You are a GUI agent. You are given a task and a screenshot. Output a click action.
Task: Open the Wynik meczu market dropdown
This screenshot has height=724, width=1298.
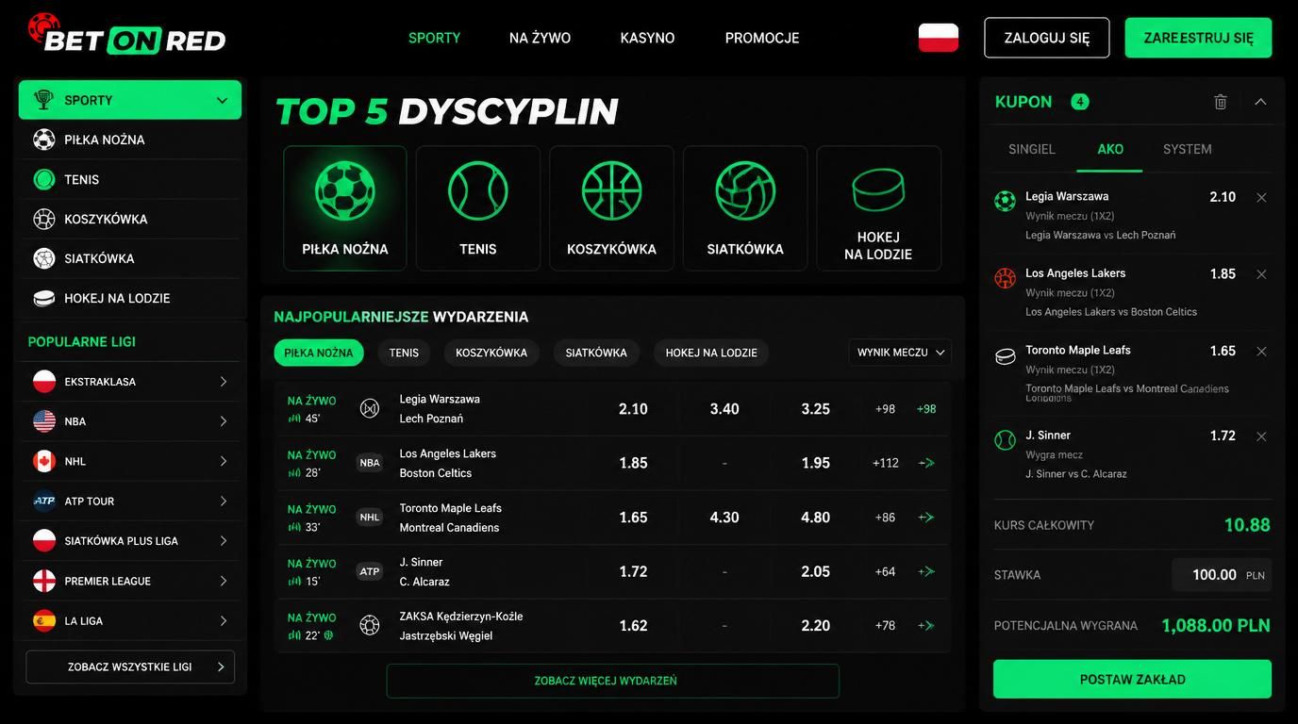(x=900, y=353)
